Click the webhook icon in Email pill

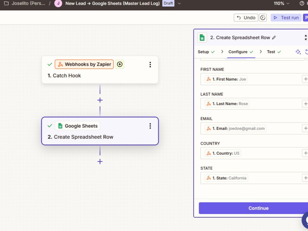point(209,128)
